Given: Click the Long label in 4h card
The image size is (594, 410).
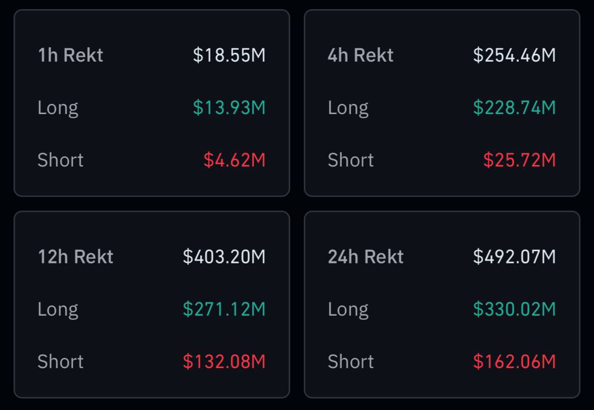Looking at the screenshot, I should click(x=348, y=108).
